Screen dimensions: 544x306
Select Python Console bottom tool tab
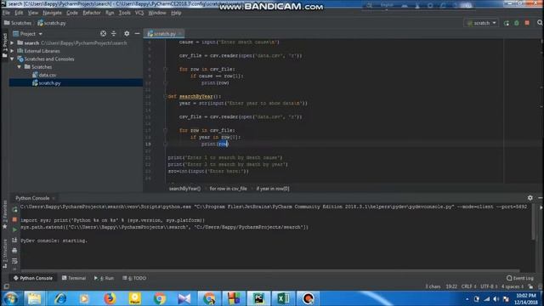point(33,278)
